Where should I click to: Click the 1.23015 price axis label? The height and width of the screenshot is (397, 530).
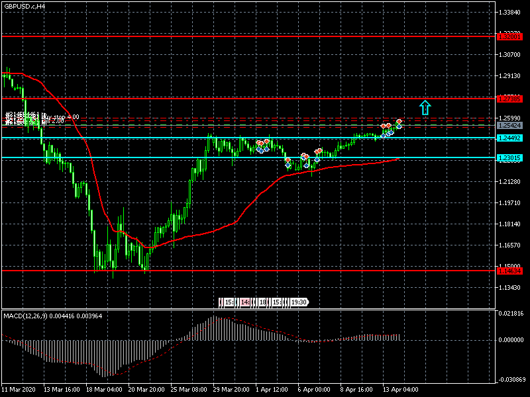pos(512,158)
